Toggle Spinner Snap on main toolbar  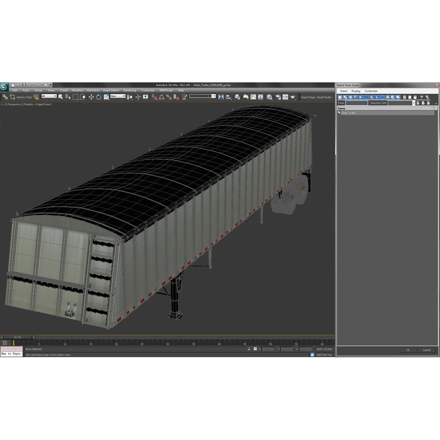176,97
